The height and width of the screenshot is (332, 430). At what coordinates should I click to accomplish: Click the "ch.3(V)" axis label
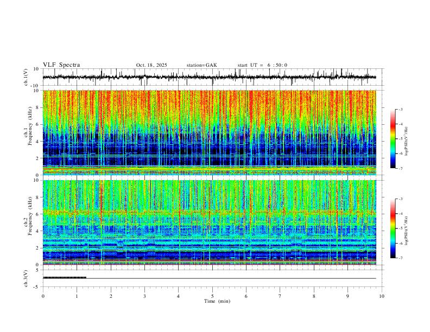pos(26,279)
